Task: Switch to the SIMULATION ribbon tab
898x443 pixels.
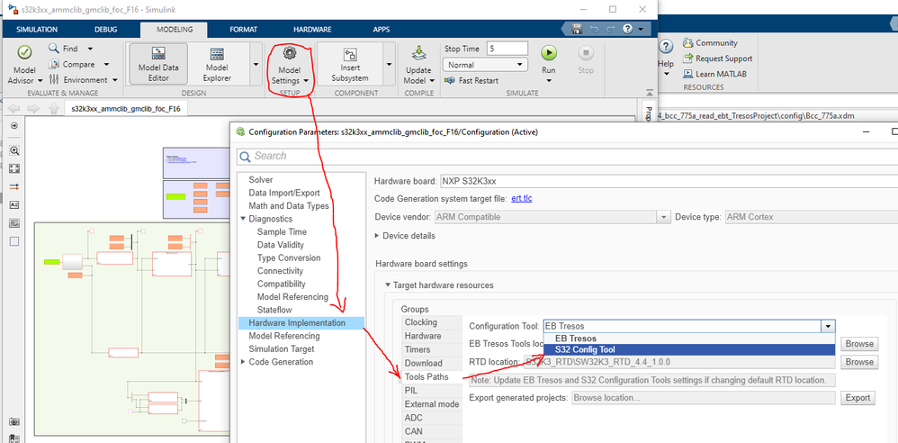Action: 37,30
